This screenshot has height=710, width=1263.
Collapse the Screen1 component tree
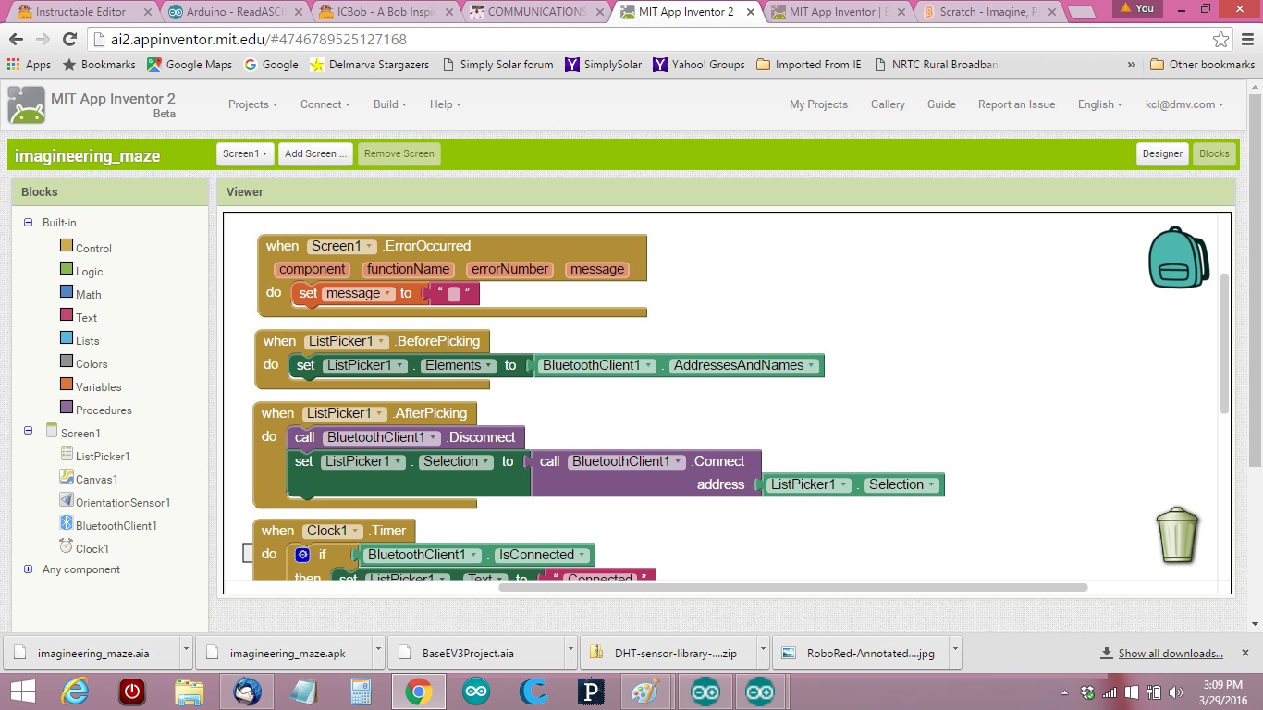coord(28,431)
